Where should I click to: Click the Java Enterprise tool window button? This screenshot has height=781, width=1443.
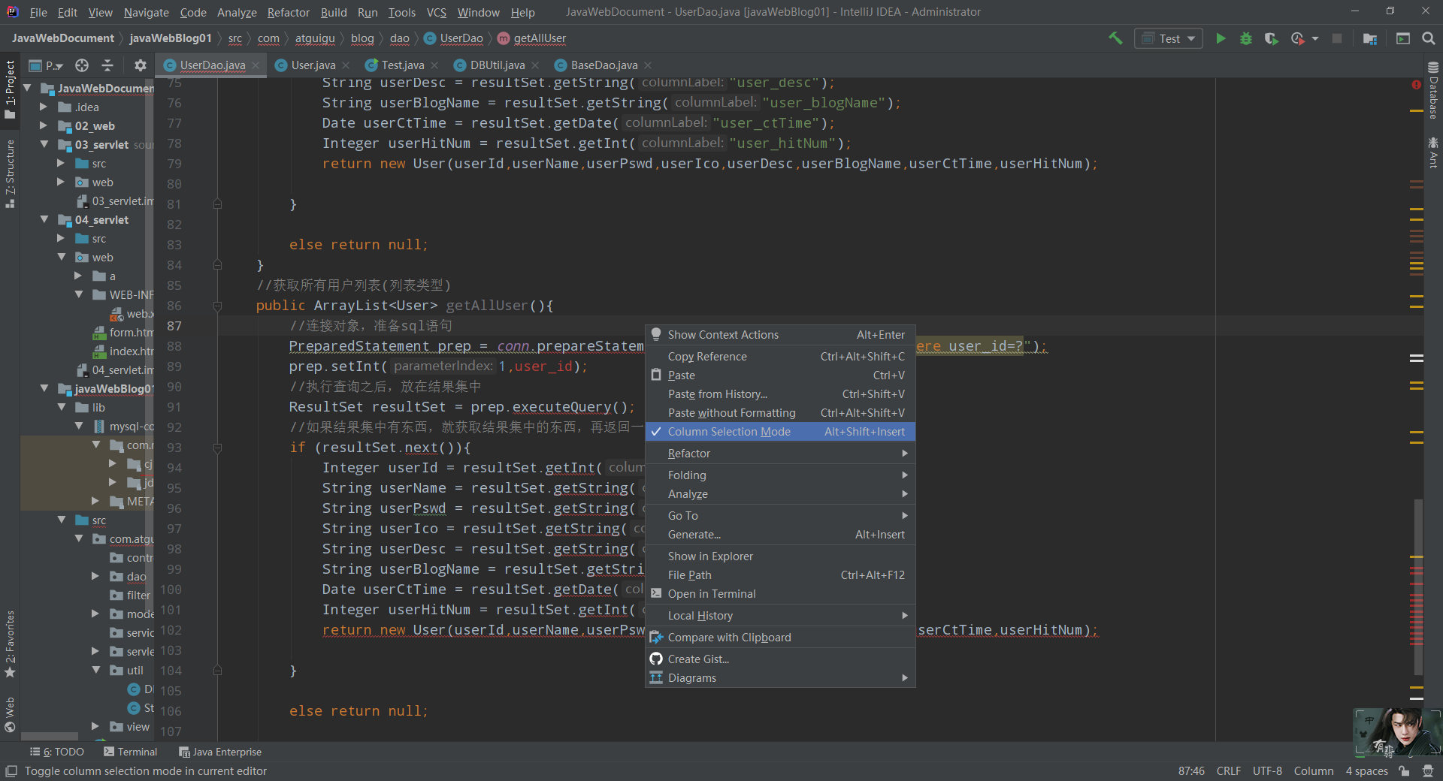click(220, 752)
